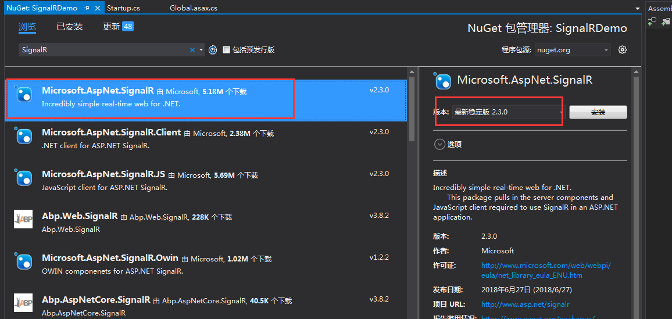Select the Microsoft.AspNet.SignalR.Client package row
The image size is (672, 319).
pos(206,142)
